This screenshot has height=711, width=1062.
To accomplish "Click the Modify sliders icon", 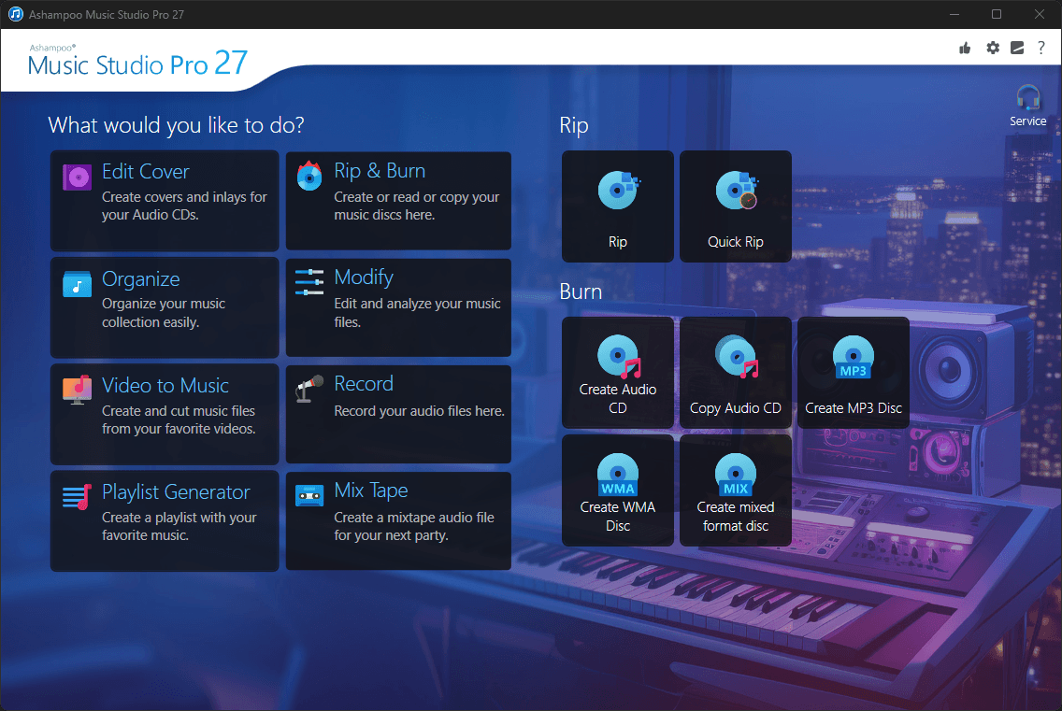I will [x=309, y=282].
